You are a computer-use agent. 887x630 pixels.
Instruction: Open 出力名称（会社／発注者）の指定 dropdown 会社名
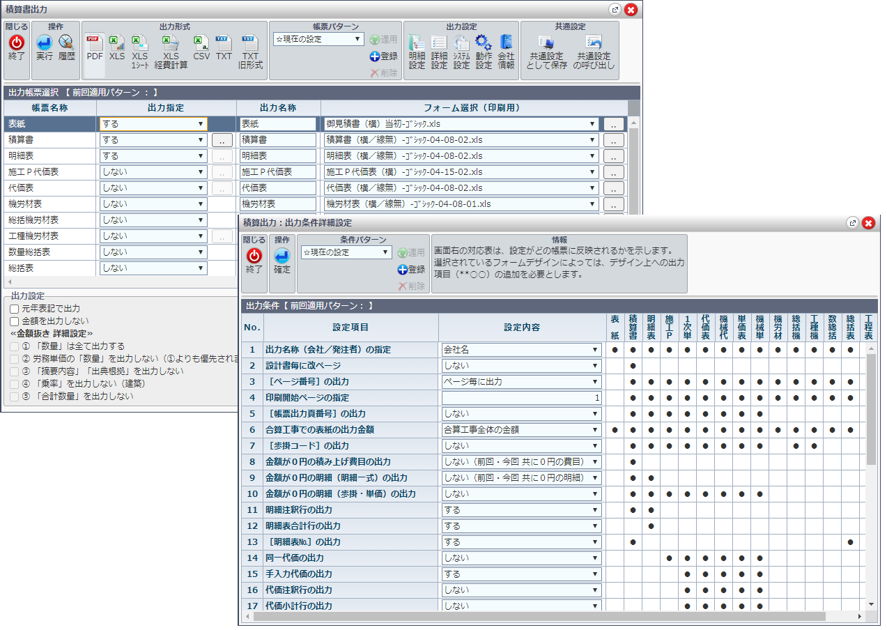(521, 350)
